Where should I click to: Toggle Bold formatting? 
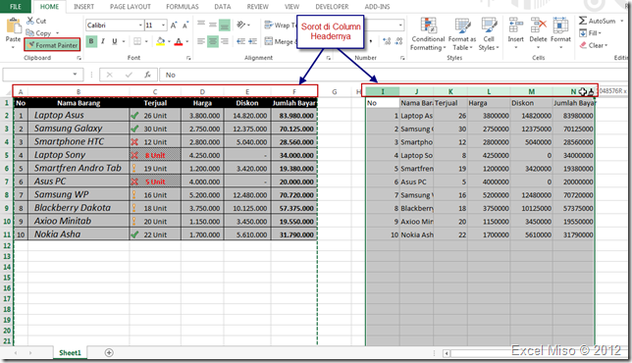click(91, 41)
